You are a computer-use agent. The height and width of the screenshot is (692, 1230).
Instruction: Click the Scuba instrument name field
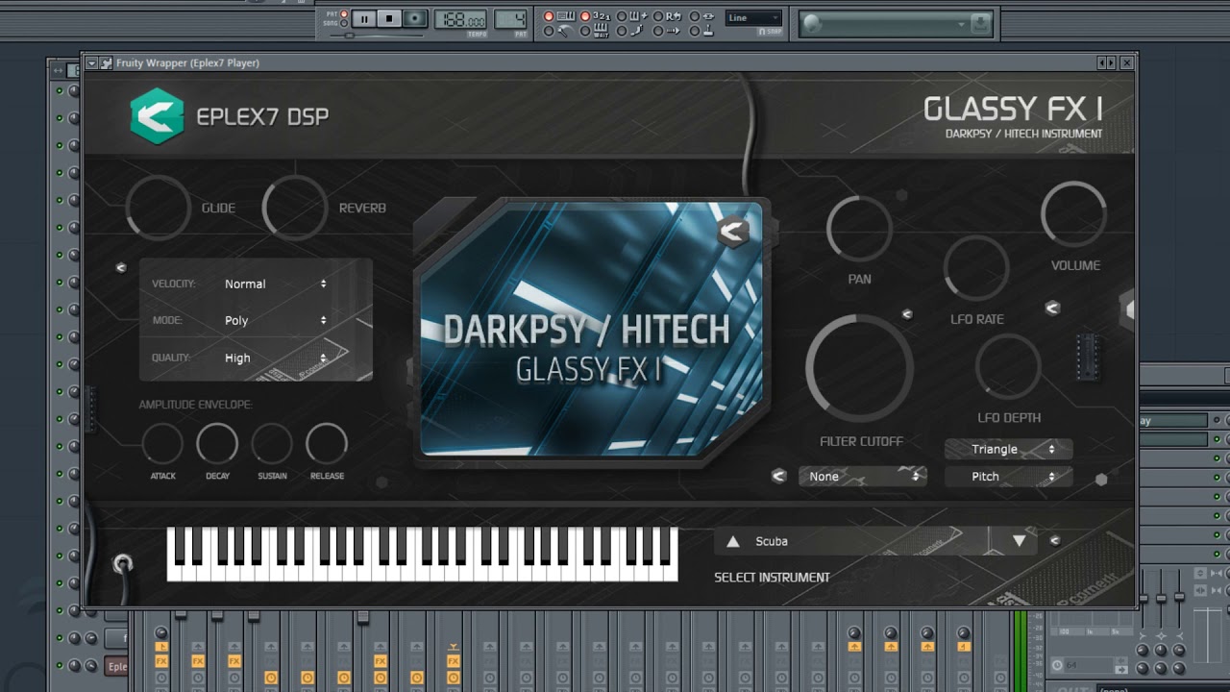tap(874, 542)
